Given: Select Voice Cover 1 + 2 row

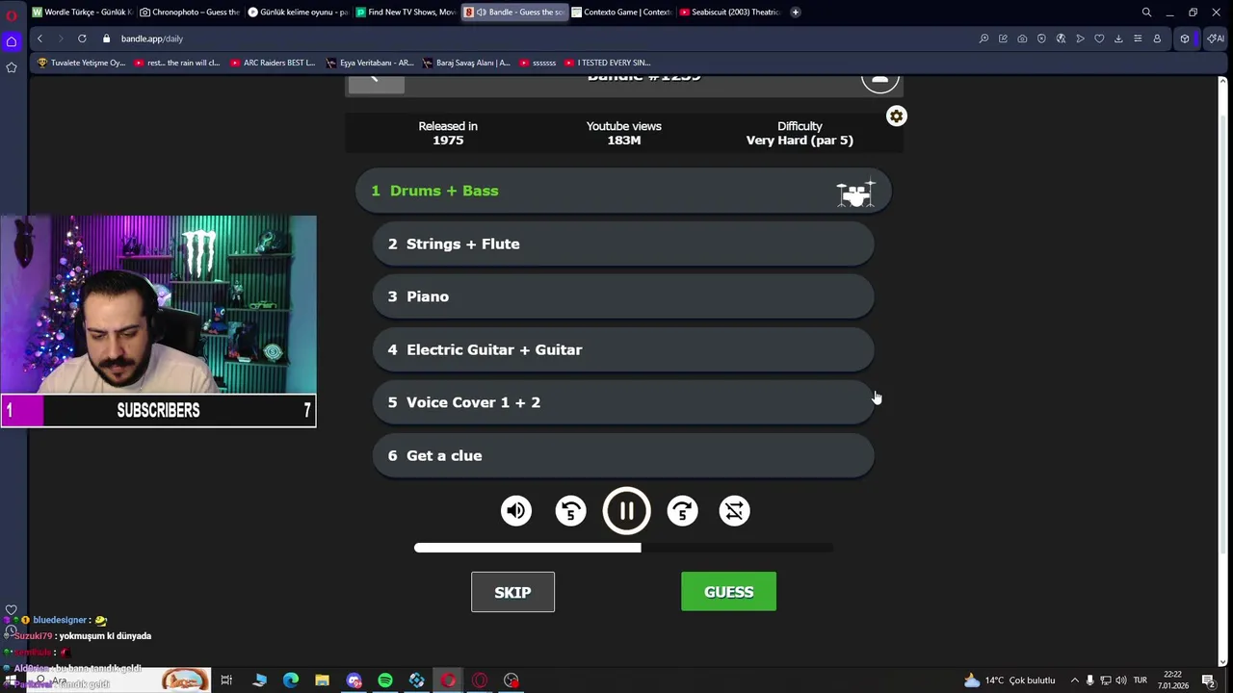Looking at the screenshot, I should click(x=623, y=402).
